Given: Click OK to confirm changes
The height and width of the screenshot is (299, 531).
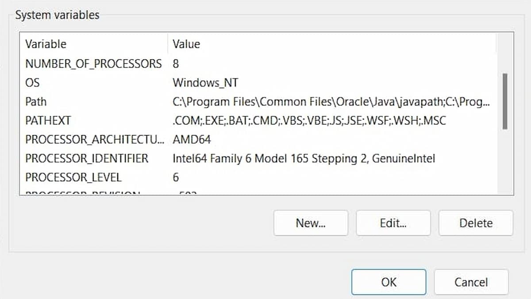Looking at the screenshot, I should pos(389,282).
